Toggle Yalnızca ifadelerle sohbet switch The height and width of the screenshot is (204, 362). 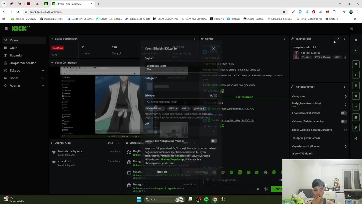(344, 122)
